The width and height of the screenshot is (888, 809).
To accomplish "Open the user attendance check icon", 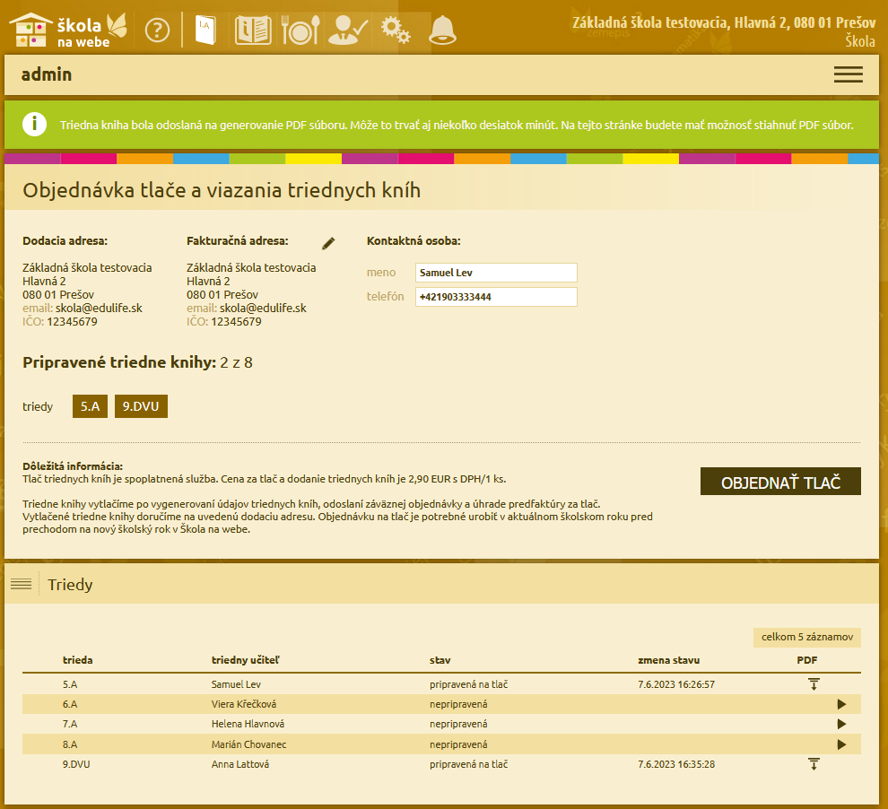I will point(348,30).
